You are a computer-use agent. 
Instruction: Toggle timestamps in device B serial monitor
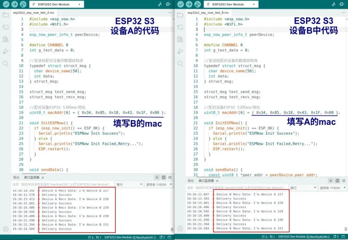(337, 181)
